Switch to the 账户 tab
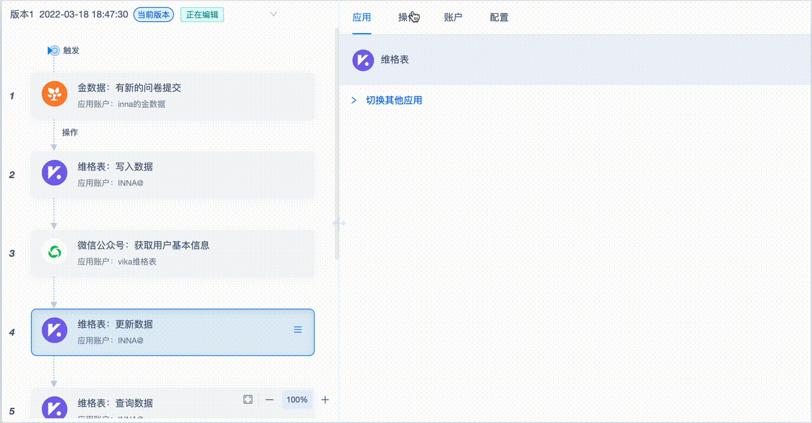Screen dimensions: 812x423 pos(453,17)
